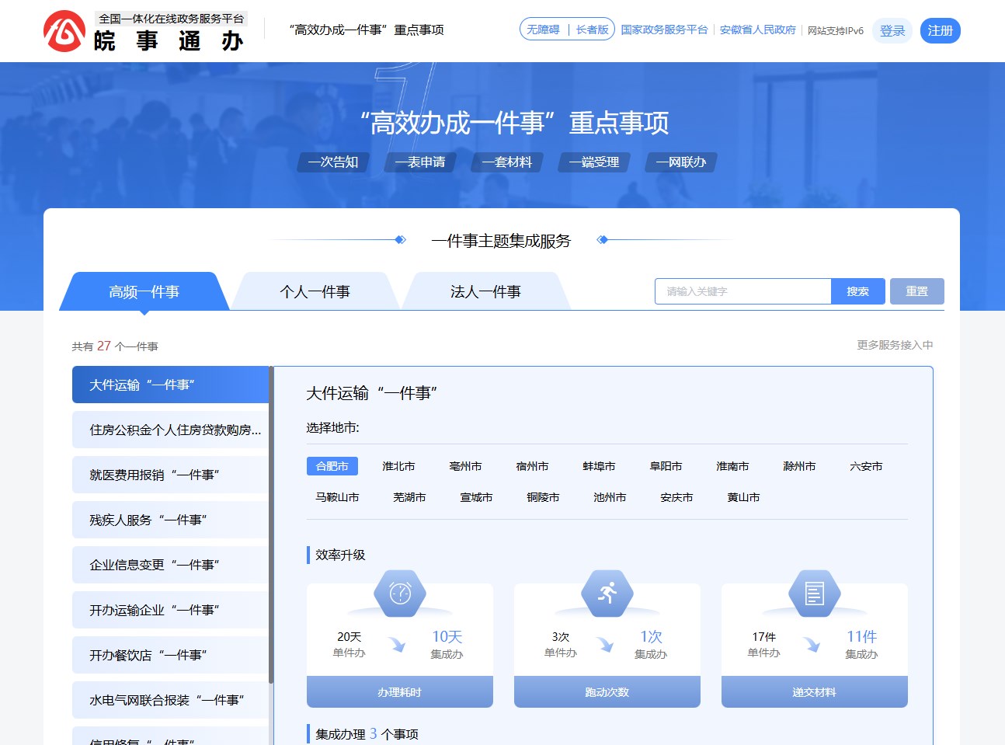This screenshot has height=745, width=1005.
Task: Click the document icon above 递交材料
Action: point(814,593)
